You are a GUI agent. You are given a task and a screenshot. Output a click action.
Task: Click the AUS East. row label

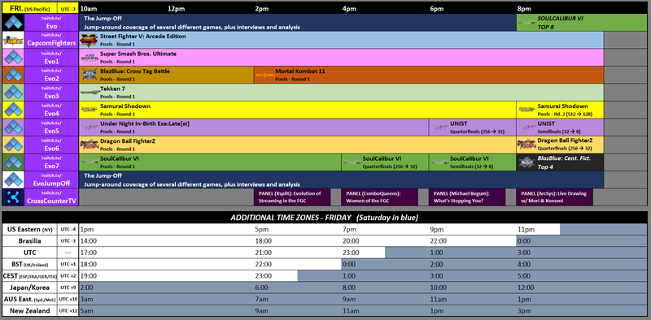29,299
